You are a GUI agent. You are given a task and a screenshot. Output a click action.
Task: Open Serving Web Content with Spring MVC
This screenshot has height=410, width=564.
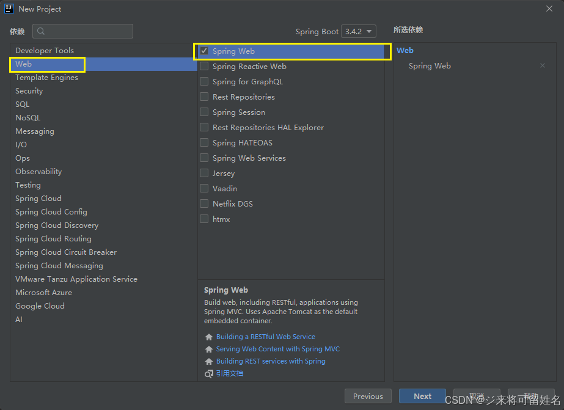point(277,349)
